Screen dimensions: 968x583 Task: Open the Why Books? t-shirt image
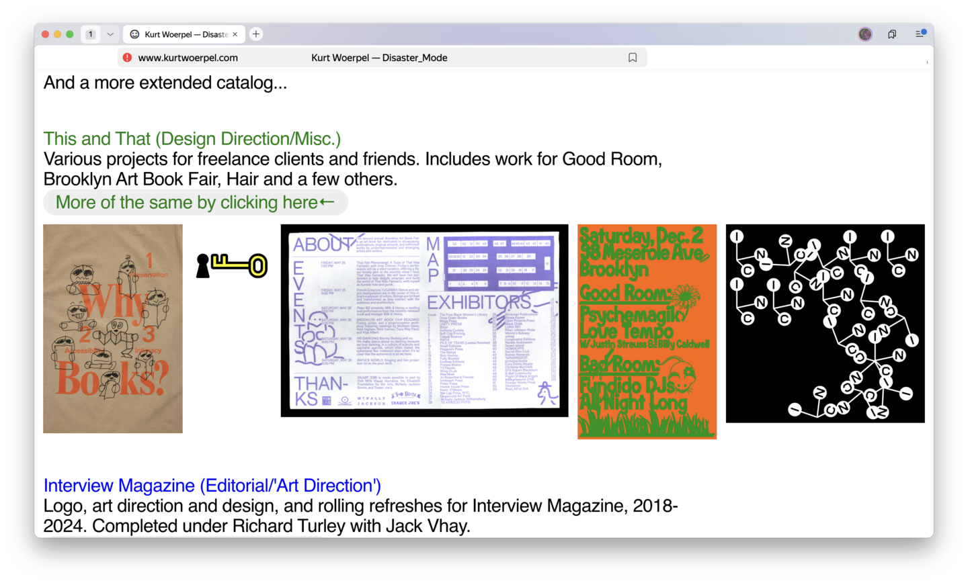pyautogui.click(x=113, y=328)
